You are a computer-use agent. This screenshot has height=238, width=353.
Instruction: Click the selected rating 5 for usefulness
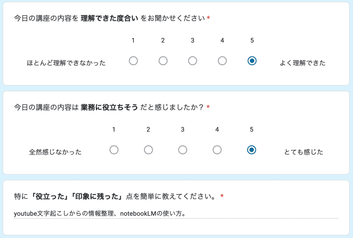point(251,150)
